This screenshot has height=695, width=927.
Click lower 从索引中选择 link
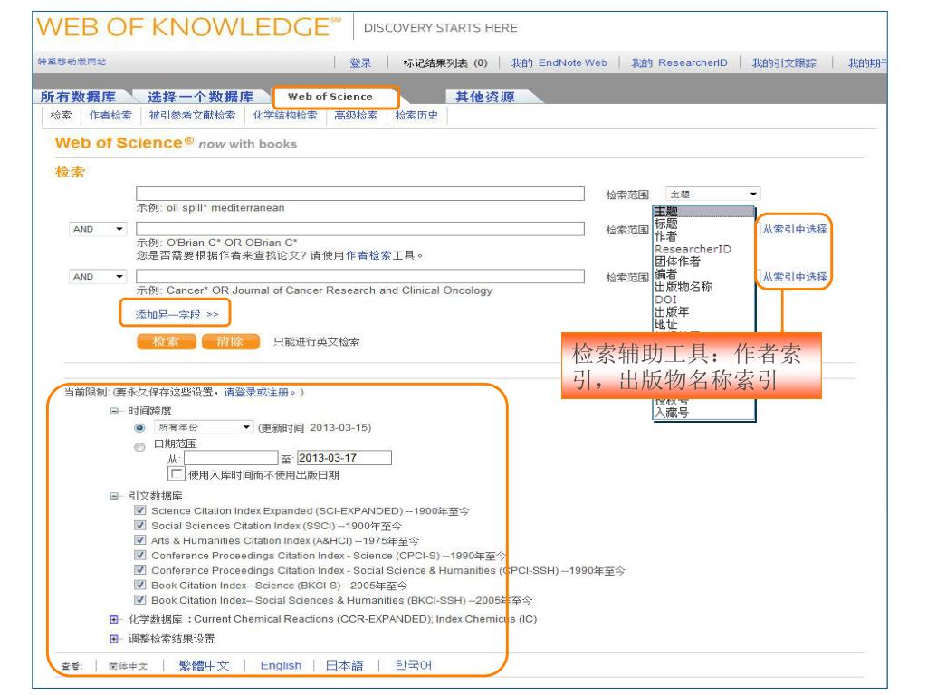pos(795,277)
